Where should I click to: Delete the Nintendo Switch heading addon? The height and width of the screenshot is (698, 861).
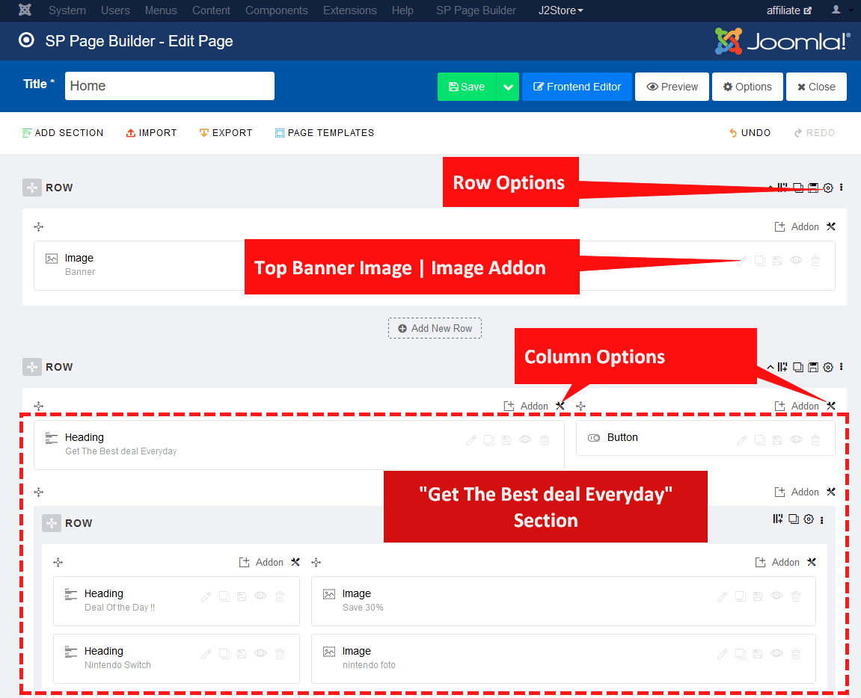tap(280, 654)
